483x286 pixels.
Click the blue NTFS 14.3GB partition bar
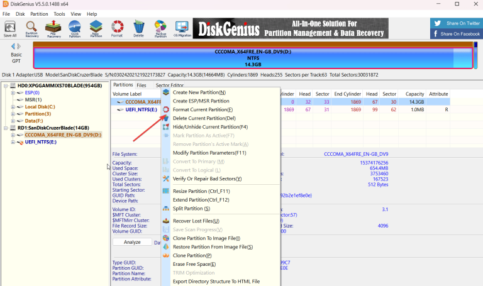[253, 58]
